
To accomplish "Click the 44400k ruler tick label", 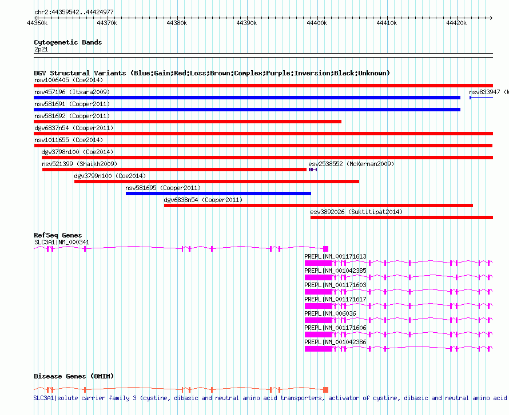I will [x=317, y=23].
